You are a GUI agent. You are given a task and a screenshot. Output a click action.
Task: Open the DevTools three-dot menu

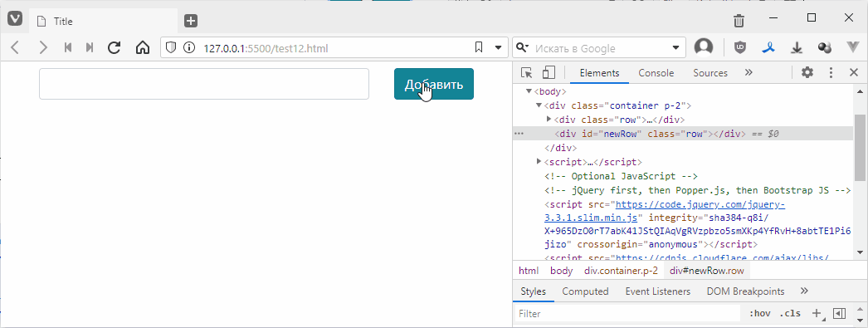pos(831,72)
